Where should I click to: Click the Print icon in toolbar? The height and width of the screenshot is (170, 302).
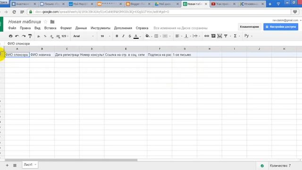10,36
